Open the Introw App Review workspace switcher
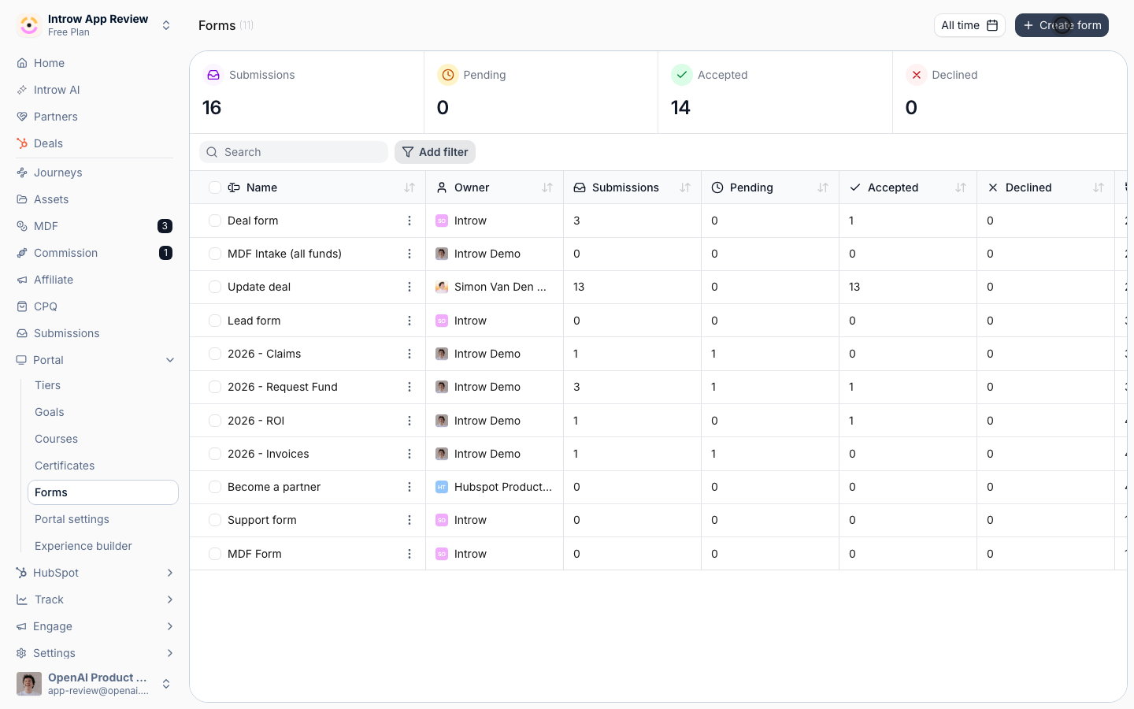 coord(94,25)
